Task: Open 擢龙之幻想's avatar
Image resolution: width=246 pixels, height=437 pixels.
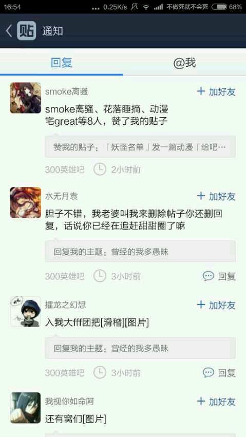Action: tap(25, 311)
